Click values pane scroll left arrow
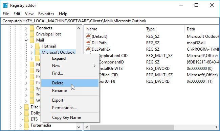220x131 pixels. click(87, 127)
